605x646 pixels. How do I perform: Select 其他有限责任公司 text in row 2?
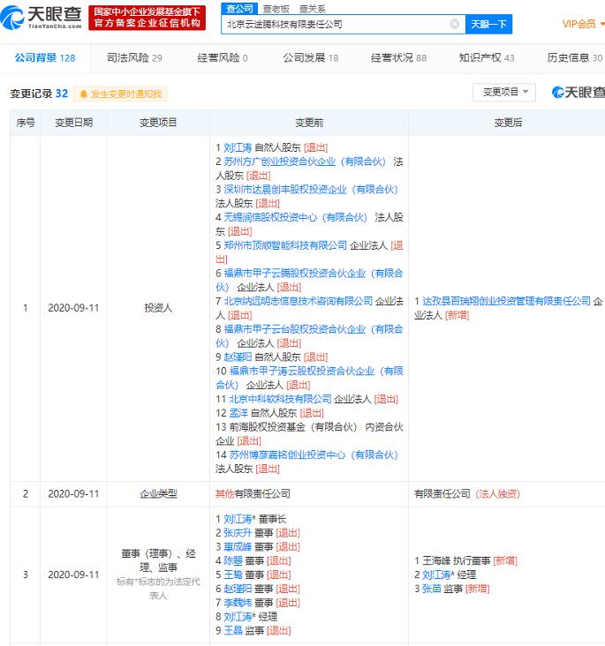click(x=253, y=494)
